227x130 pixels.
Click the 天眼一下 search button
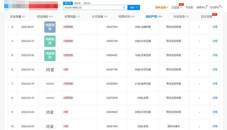click(134, 7)
